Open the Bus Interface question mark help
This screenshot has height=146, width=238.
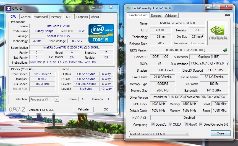(x=227, y=63)
